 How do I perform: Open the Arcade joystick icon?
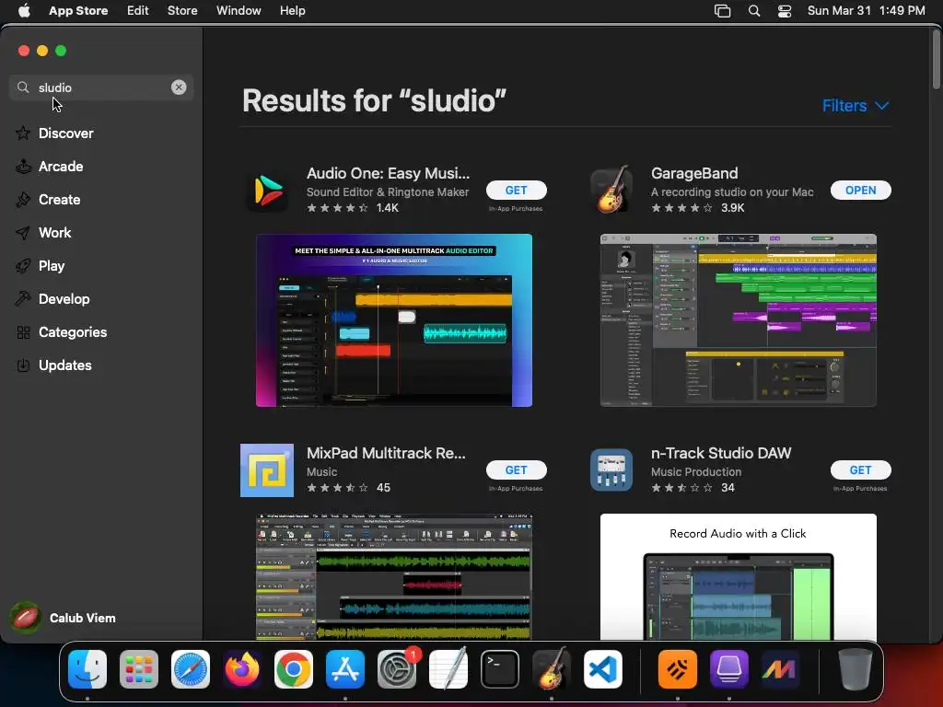click(x=23, y=166)
